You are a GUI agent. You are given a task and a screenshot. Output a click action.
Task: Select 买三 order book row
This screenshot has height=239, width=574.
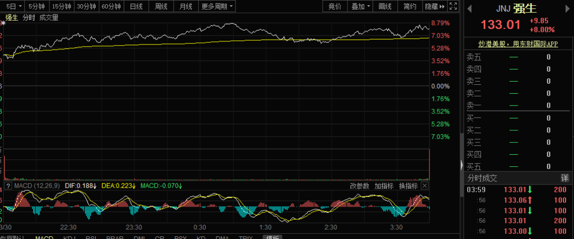[517, 142]
